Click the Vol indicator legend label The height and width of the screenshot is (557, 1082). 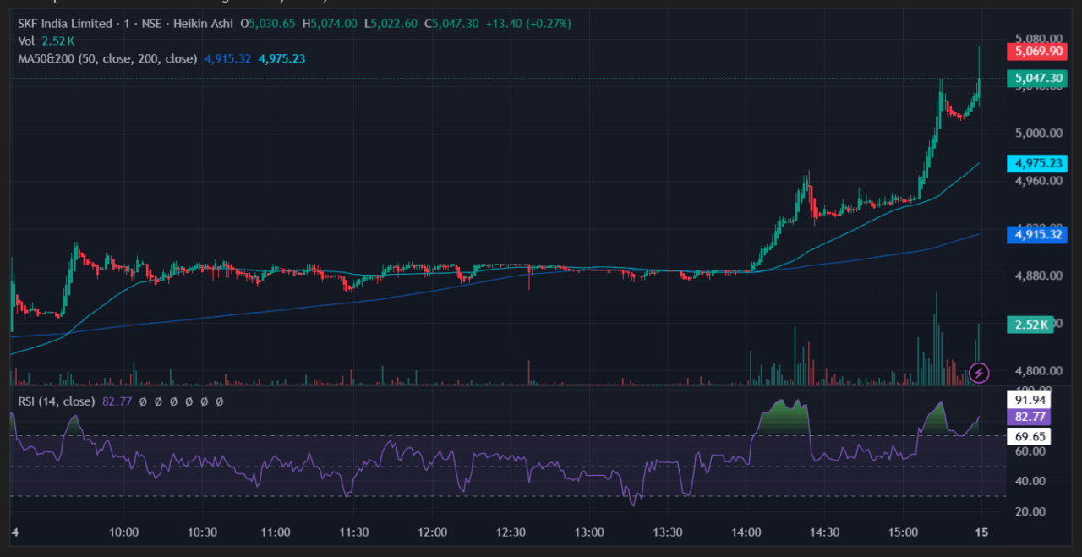(x=26, y=41)
